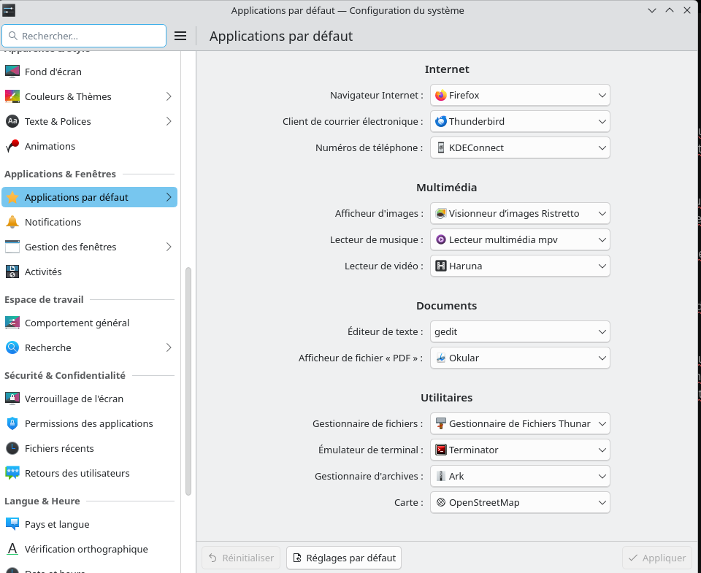Open the Éditeur de texte gedit dropdown
This screenshot has height=573, width=701.
coord(520,331)
